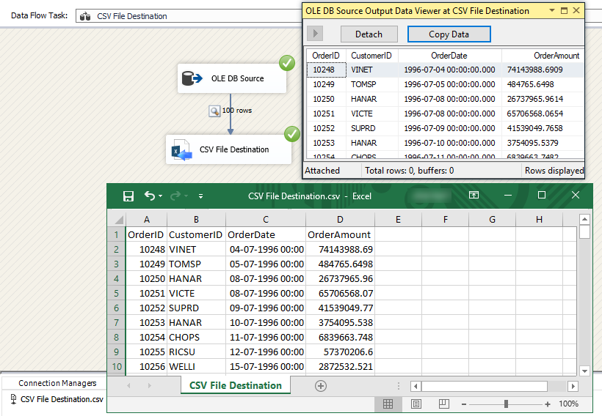This screenshot has width=602, height=416.
Task: Click previous sheet navigation arrow
Action: (128, 386)
